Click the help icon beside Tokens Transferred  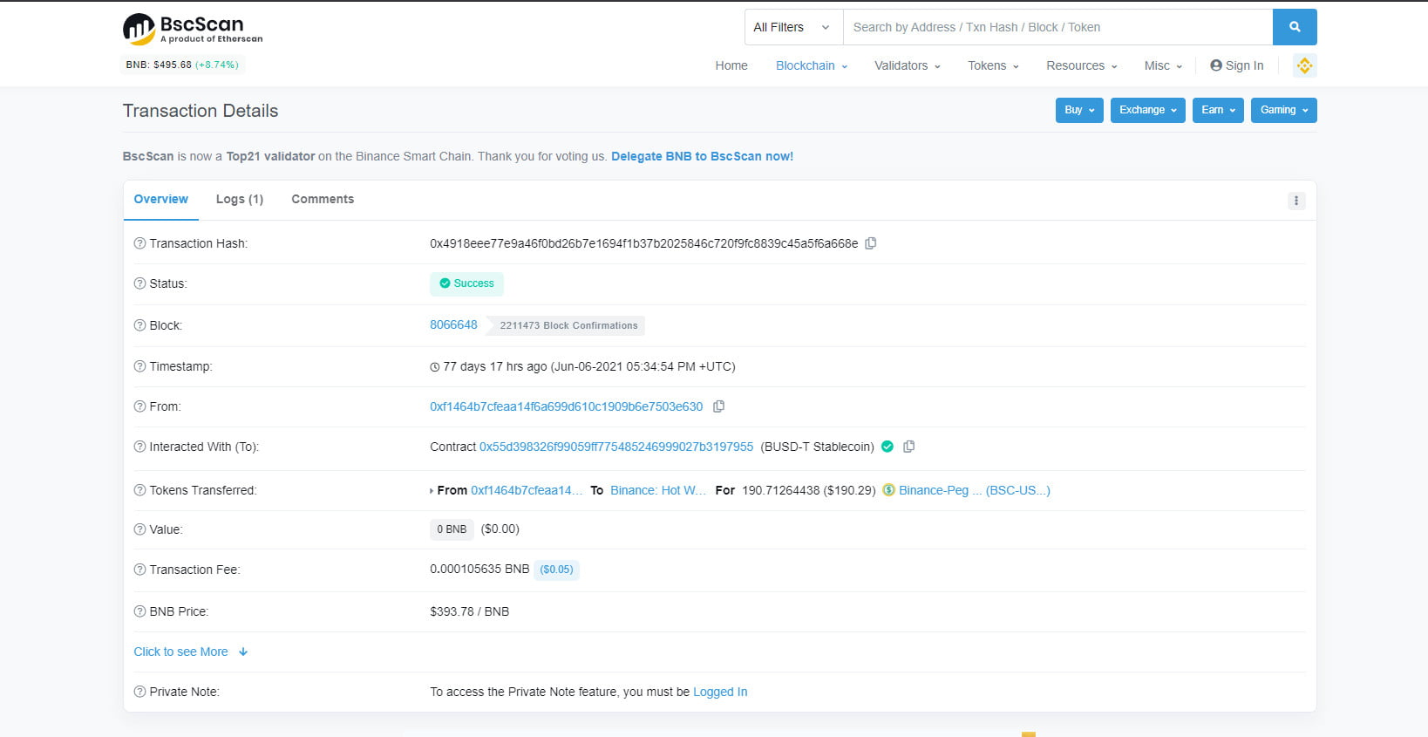point(139,490)
